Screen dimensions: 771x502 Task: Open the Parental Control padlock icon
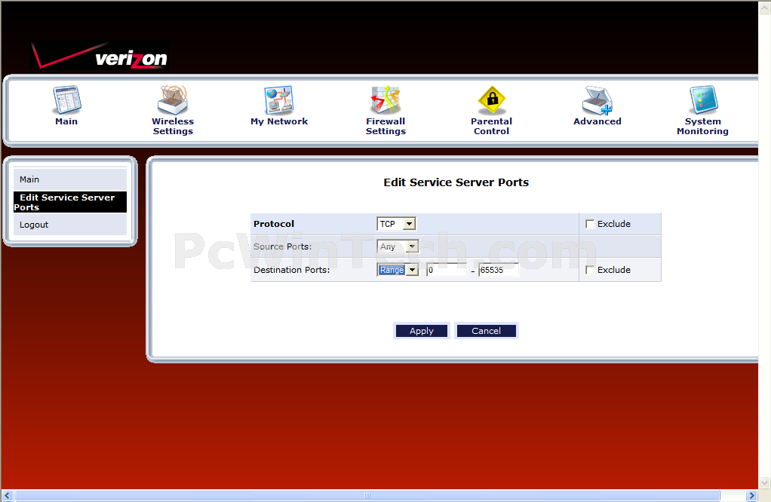tap(492, 99)
